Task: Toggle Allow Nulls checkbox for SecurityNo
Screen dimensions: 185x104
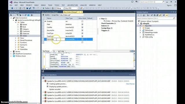Action: click(x=82, y=30)
